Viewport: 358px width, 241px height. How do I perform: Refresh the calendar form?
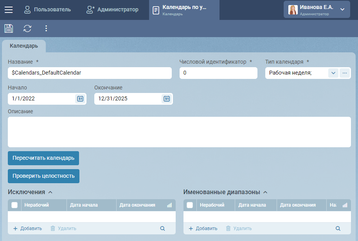[x=27, y=28]
